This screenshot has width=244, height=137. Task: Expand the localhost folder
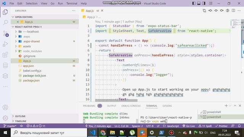point(16,32)
